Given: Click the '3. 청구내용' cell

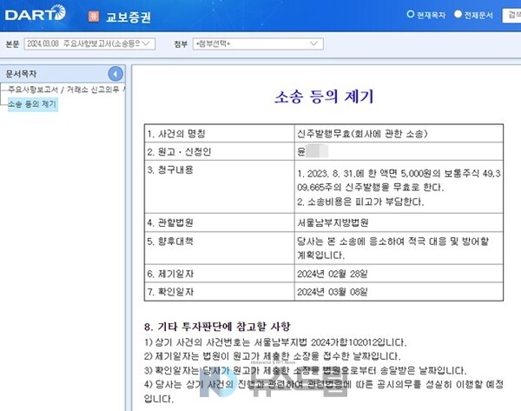Looking at the screenshot, I should click(220, 187).
